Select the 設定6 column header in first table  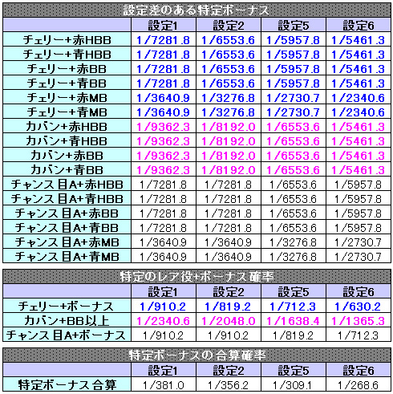pyautogui.click(x=359, y=25)
